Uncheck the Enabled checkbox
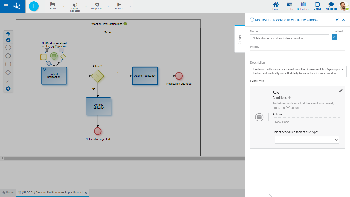350x197 pixels. click(x=334, y=37)
